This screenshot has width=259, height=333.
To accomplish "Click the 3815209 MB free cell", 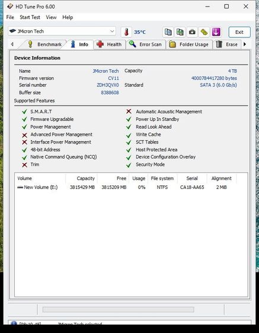I will [114, 187].
